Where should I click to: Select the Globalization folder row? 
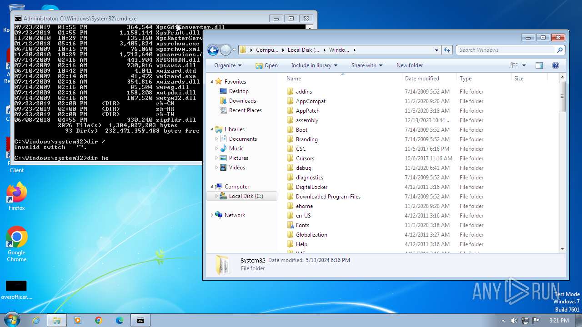pos(421,235)
